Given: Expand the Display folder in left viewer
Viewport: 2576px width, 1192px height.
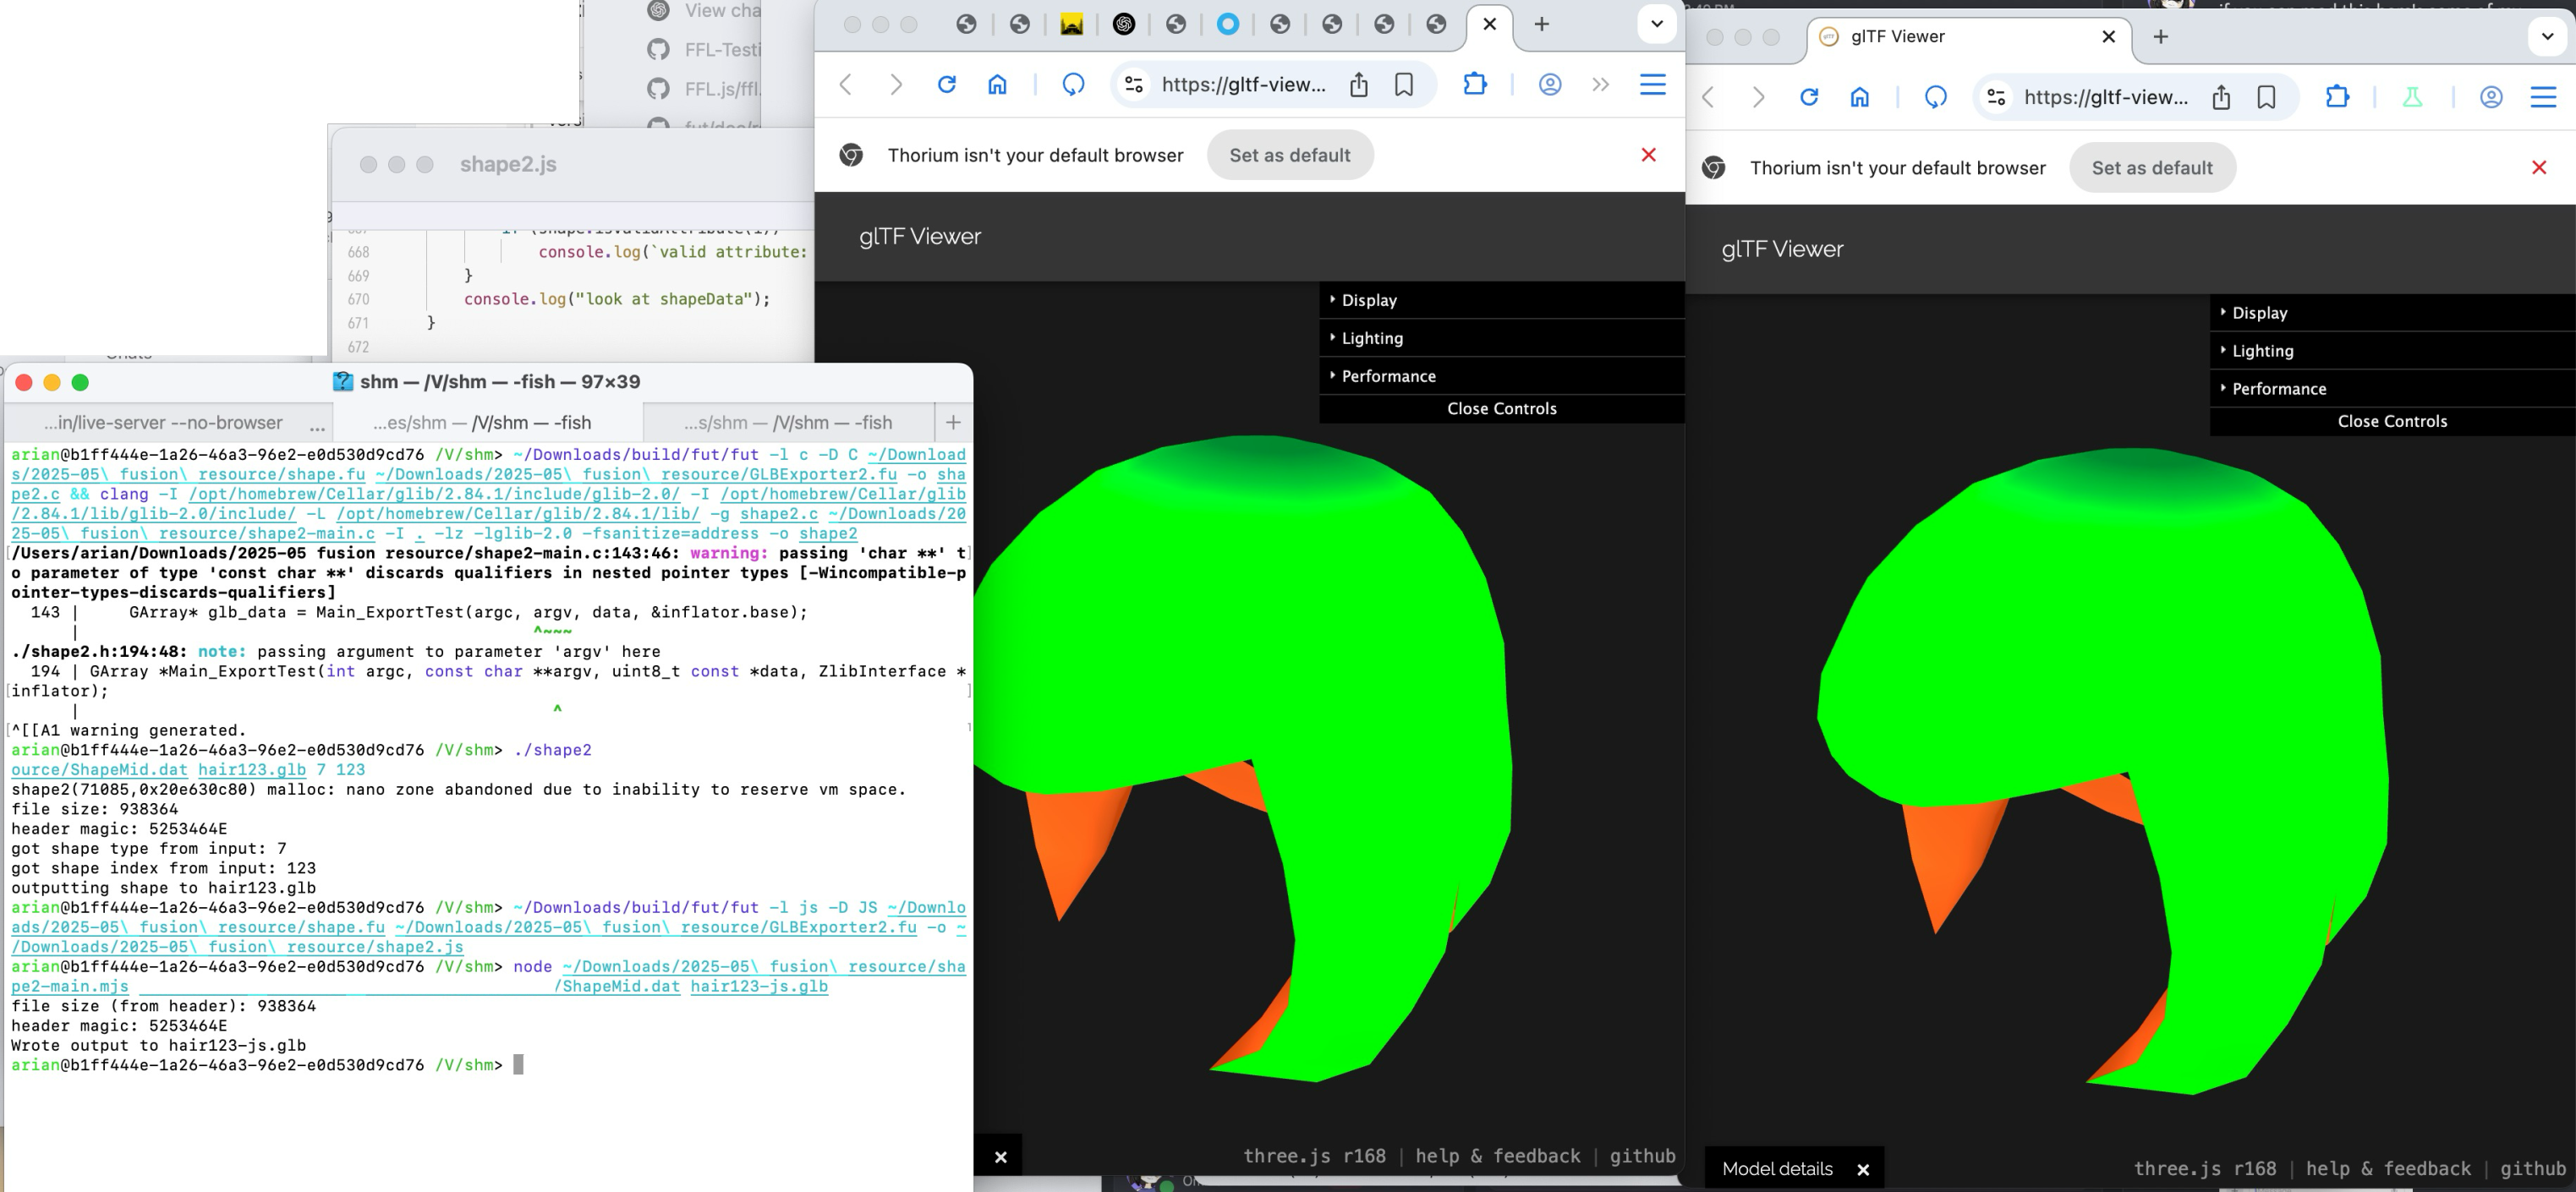Looking at the screenshot, I should [x=1369, y=300].
